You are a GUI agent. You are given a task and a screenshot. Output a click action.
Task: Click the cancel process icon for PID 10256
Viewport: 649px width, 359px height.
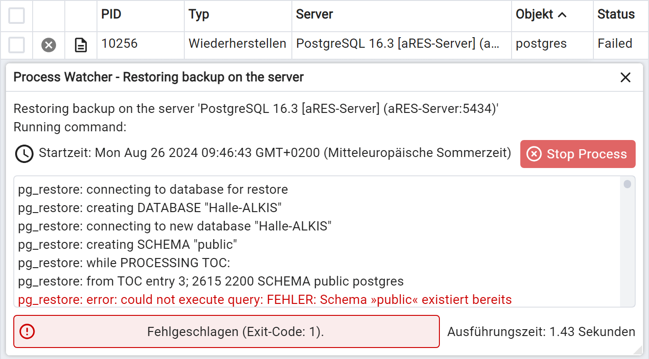pyautogui.click(x=49, y=45)
